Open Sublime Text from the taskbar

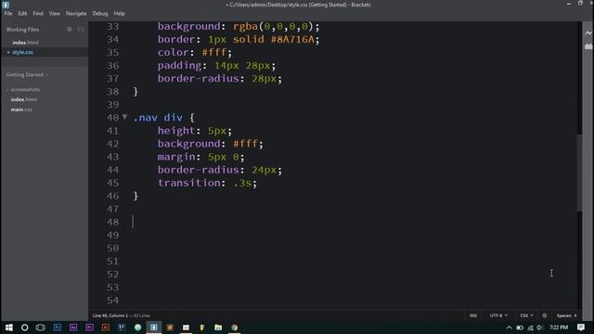point(170,328)
